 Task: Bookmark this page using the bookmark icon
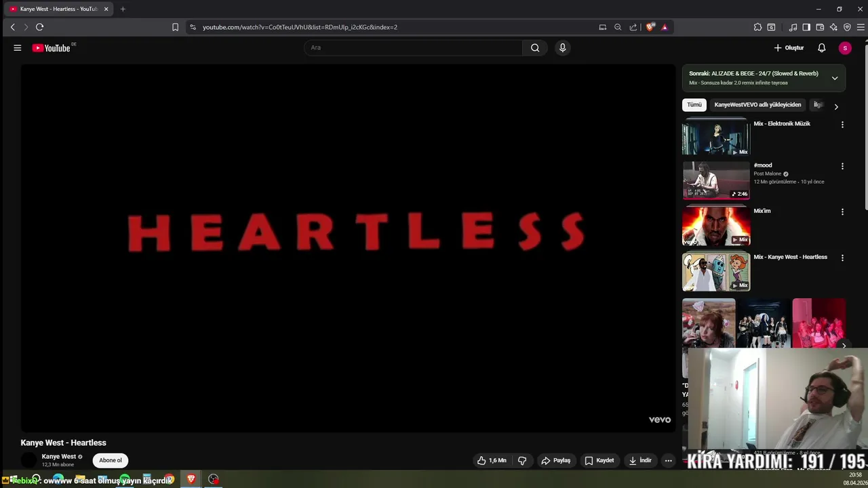(175, 27)
